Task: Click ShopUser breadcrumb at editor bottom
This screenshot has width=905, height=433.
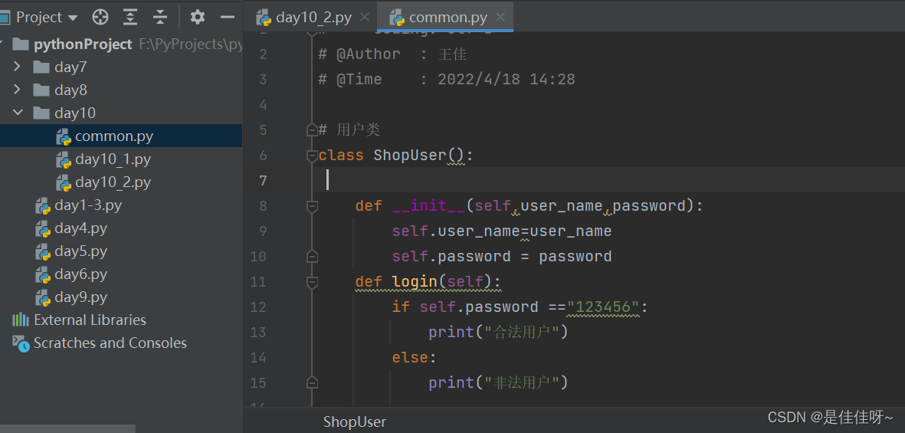Action: 354,422
